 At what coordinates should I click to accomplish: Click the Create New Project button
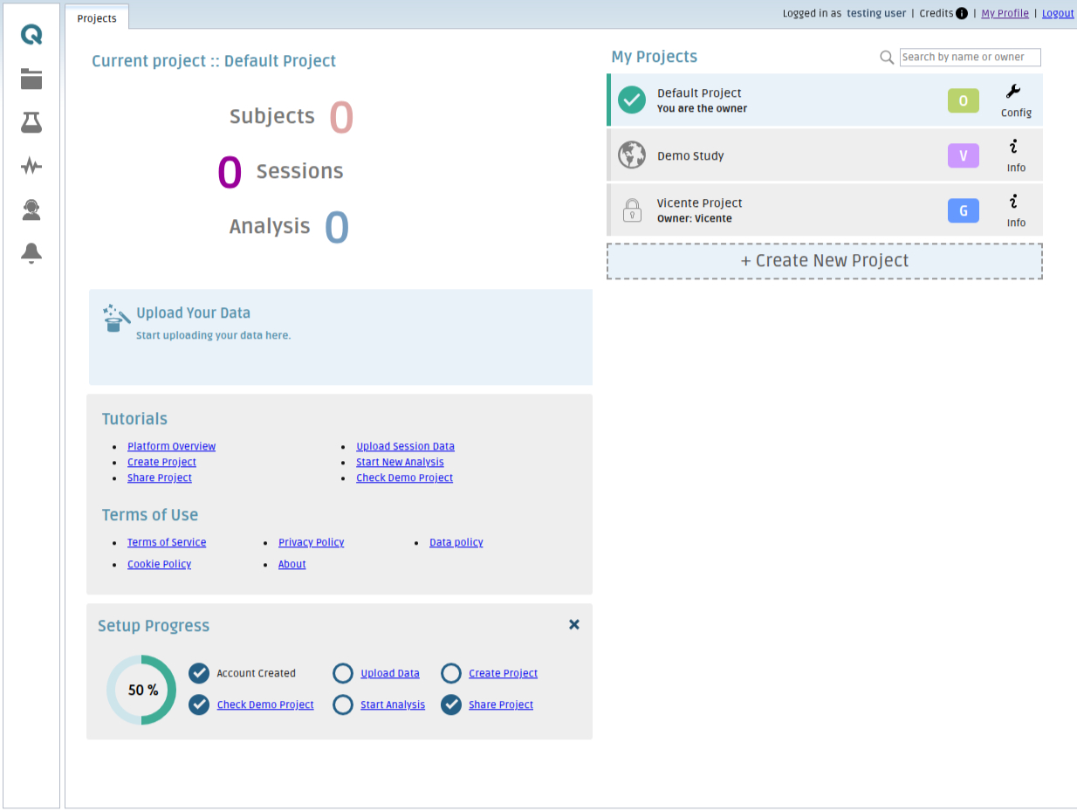824,260
